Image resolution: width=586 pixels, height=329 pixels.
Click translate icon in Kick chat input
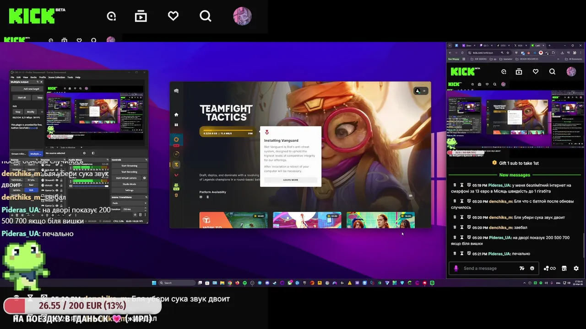[x=522, y=268]
